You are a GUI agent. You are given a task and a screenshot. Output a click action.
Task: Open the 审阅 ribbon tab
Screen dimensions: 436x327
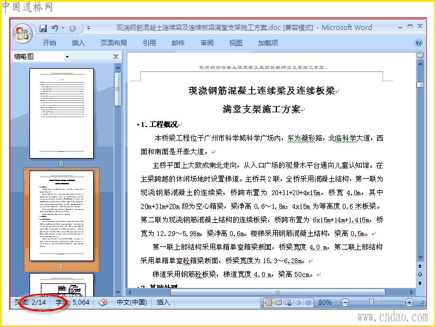(207, 43)
